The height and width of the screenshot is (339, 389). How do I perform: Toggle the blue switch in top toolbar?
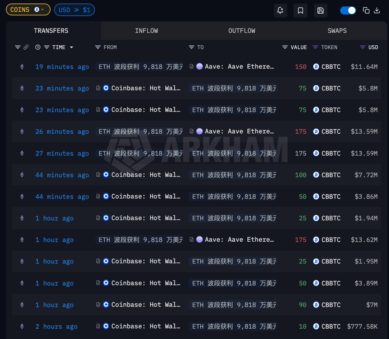(x=348, y=10)
